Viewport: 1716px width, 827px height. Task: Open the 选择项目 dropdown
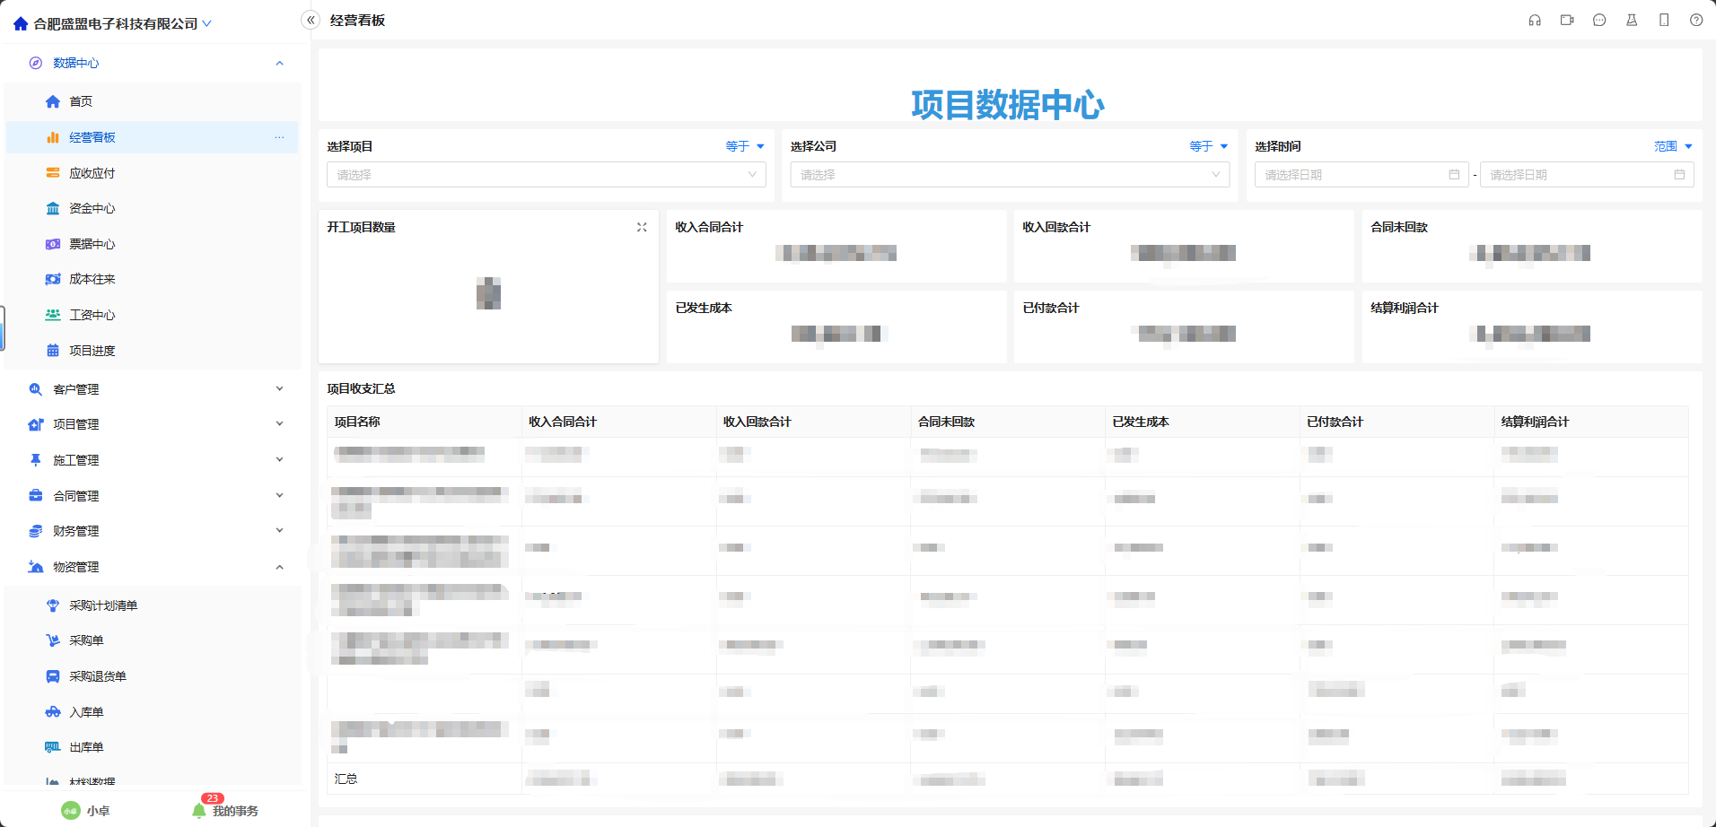(546, 175)
